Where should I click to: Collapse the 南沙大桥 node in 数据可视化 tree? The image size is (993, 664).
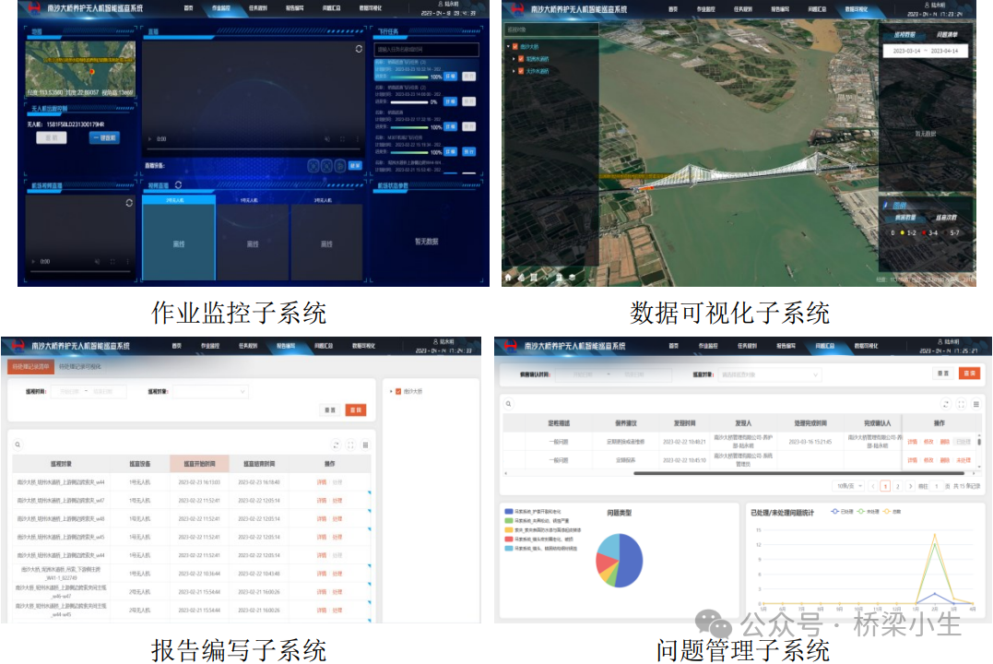[x=508, y=46]
